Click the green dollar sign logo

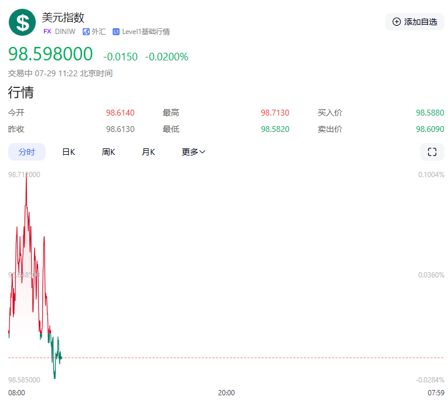22,22
